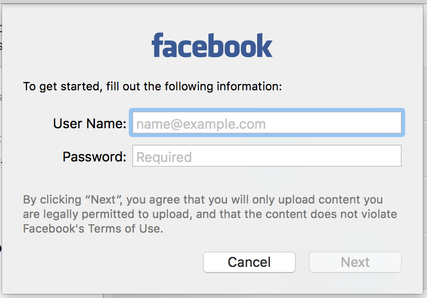Cancel the Facebook account setup dialog
The width and height of the screenshot is (427, 298).
click(x=249, y=262)
